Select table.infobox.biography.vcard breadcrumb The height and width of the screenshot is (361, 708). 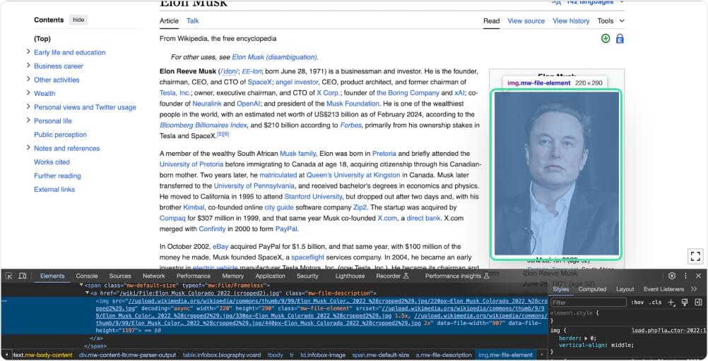coord(222,355)
